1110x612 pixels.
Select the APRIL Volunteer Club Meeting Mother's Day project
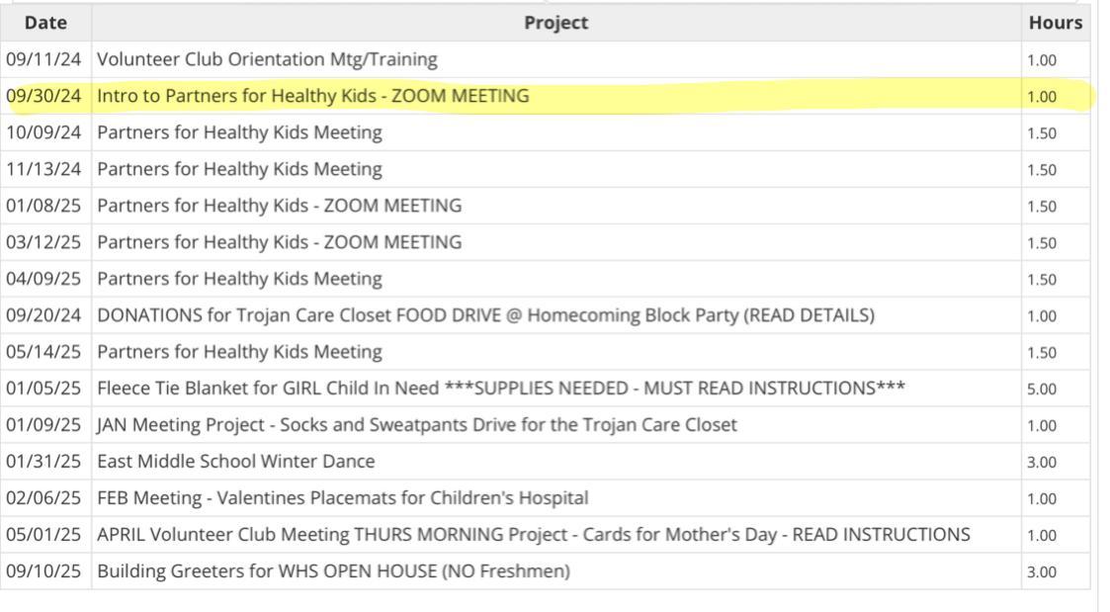(x=533, y=535)
